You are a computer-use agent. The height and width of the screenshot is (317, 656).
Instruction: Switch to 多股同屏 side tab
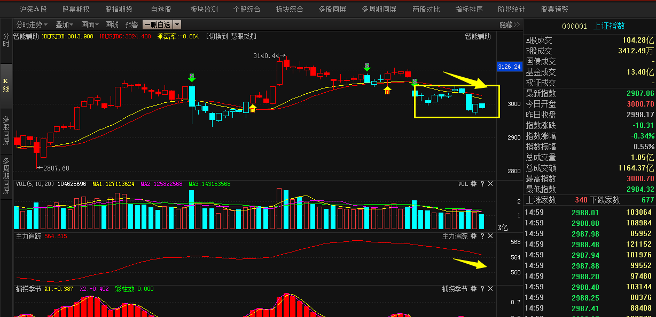click(6, 131)
